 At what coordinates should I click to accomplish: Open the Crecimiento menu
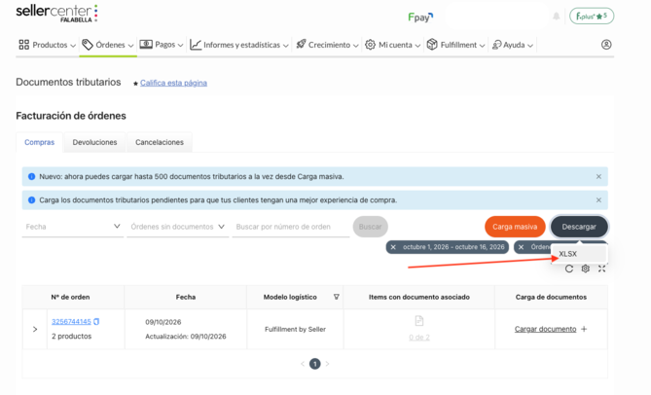pos(327,45)
